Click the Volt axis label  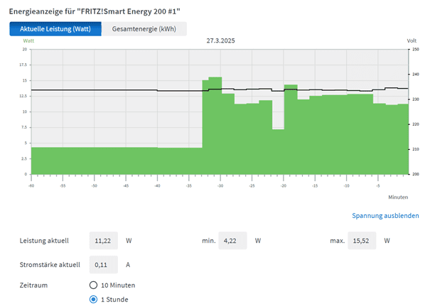click(412, 41)
